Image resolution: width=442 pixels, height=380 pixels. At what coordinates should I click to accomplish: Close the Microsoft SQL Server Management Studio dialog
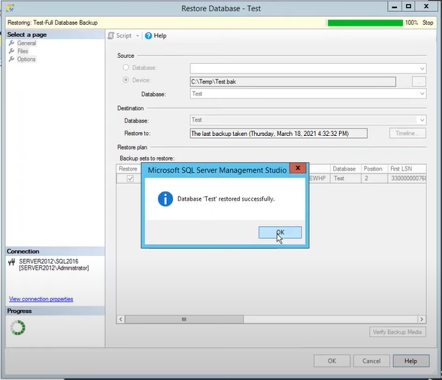(298, 168)
